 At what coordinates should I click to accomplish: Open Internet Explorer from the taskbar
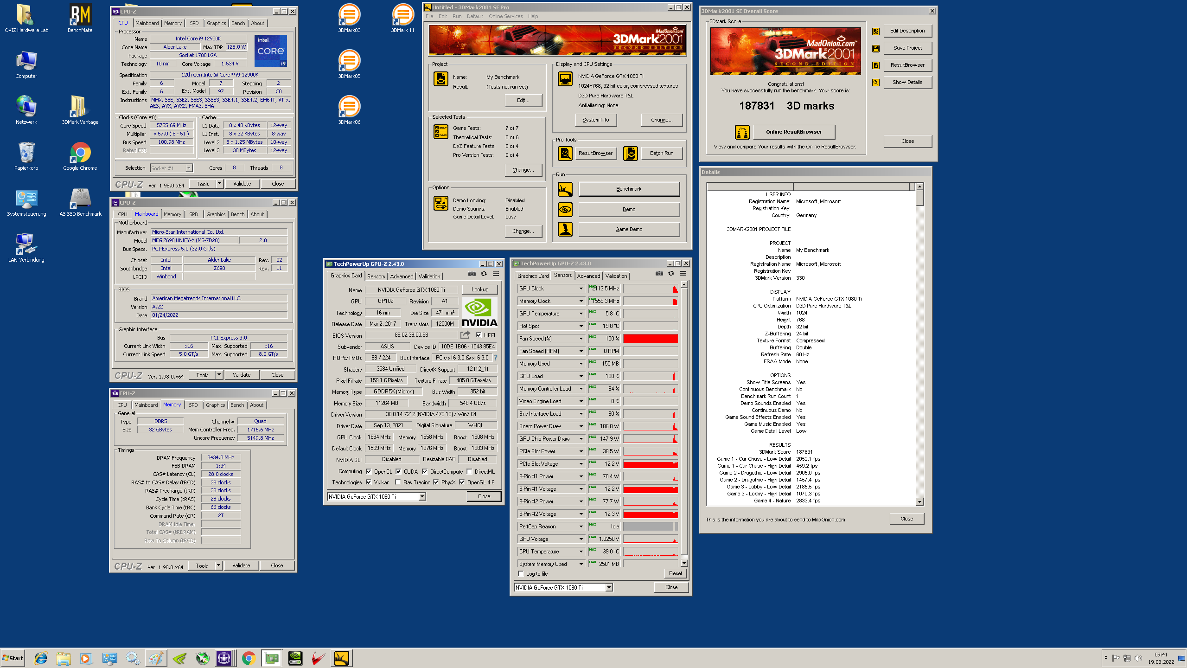click(41, 658)
